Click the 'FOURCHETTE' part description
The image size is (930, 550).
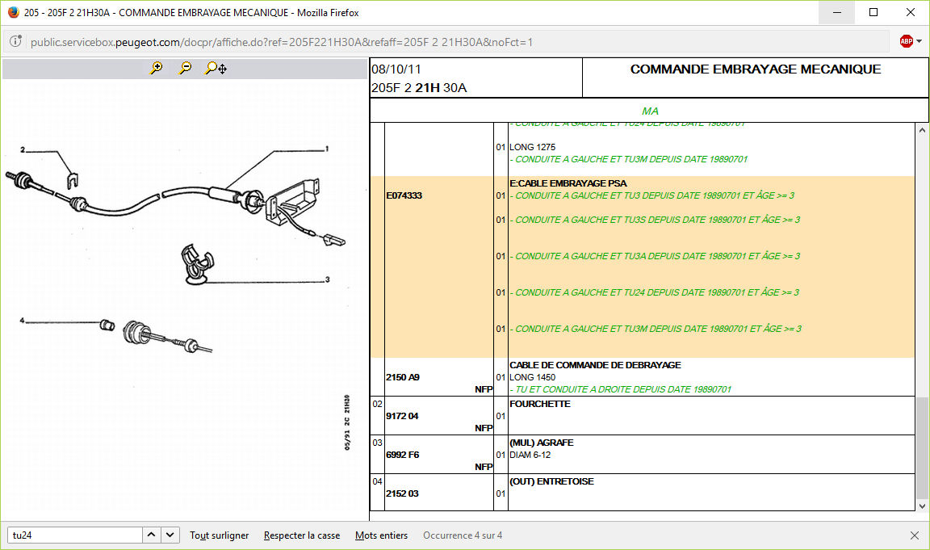[540, 404]
